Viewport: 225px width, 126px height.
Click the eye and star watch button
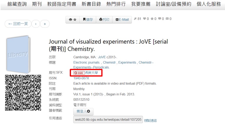(73, 19)
